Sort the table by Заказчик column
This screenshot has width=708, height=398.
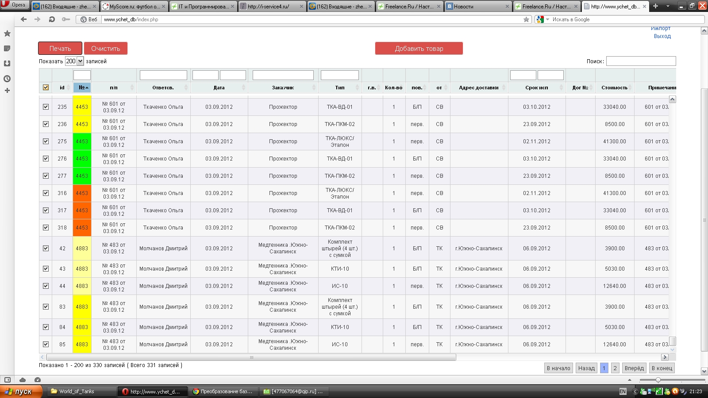click(x=283, y=88)
